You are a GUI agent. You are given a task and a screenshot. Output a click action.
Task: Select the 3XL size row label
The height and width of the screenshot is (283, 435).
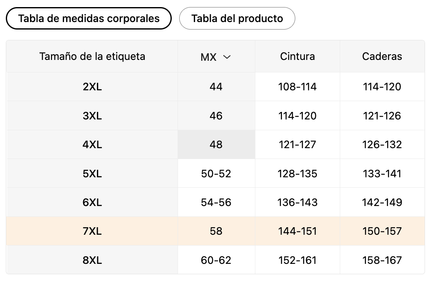(x=92, y=116)
